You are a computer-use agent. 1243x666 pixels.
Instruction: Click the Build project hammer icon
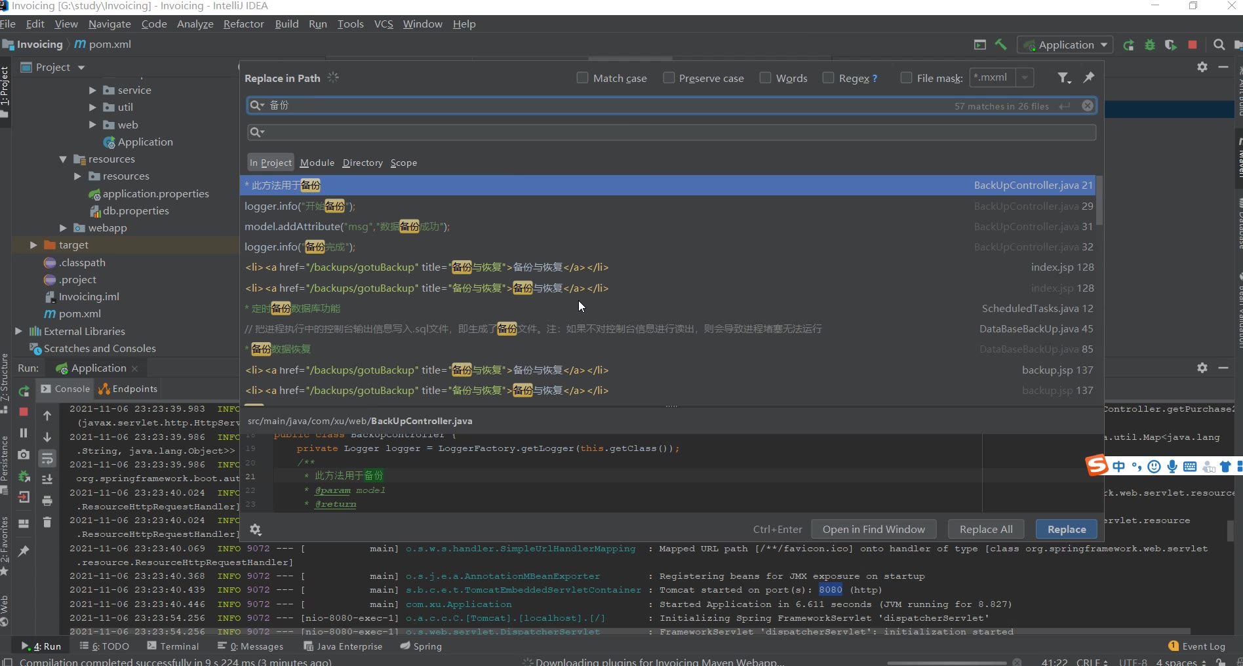tap(1000, 45)
